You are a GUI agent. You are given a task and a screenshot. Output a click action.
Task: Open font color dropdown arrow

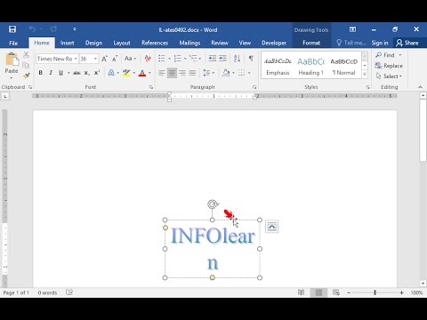pyautogui.click(x=149, y=73)
